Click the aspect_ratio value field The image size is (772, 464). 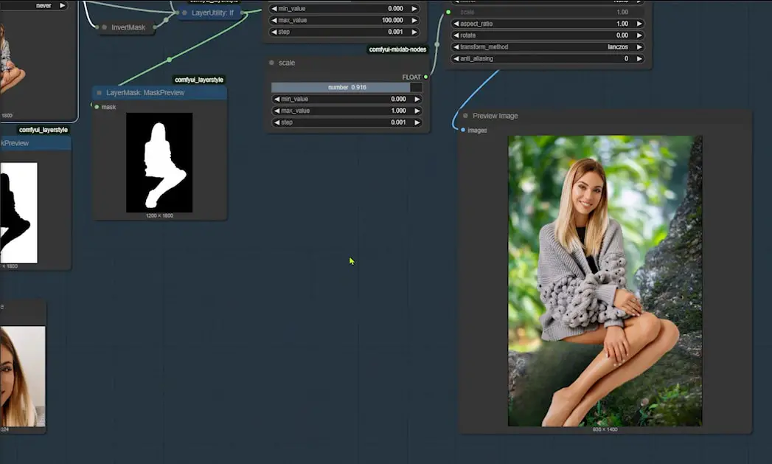coord(548,24)
